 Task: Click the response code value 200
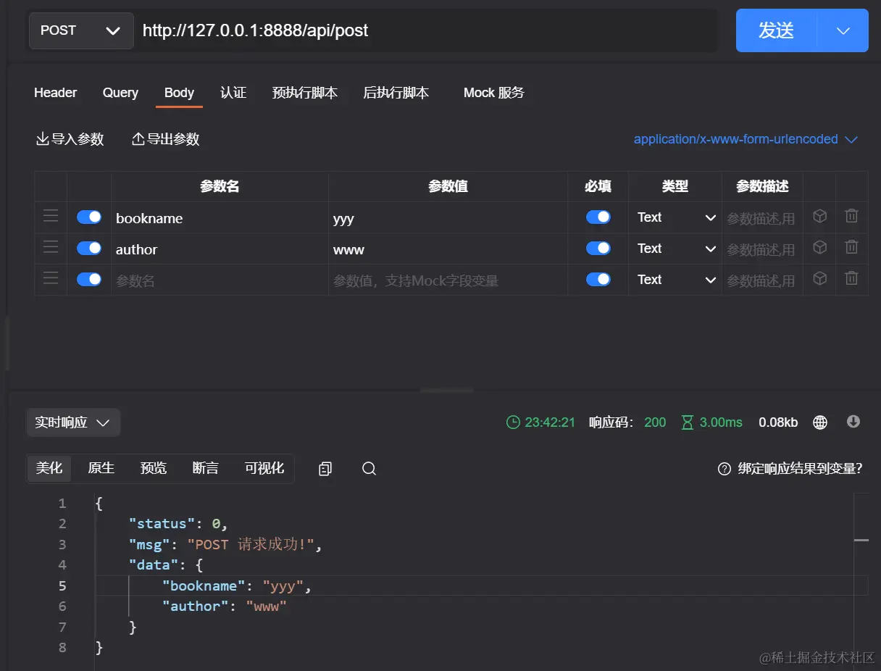point(655,422)
